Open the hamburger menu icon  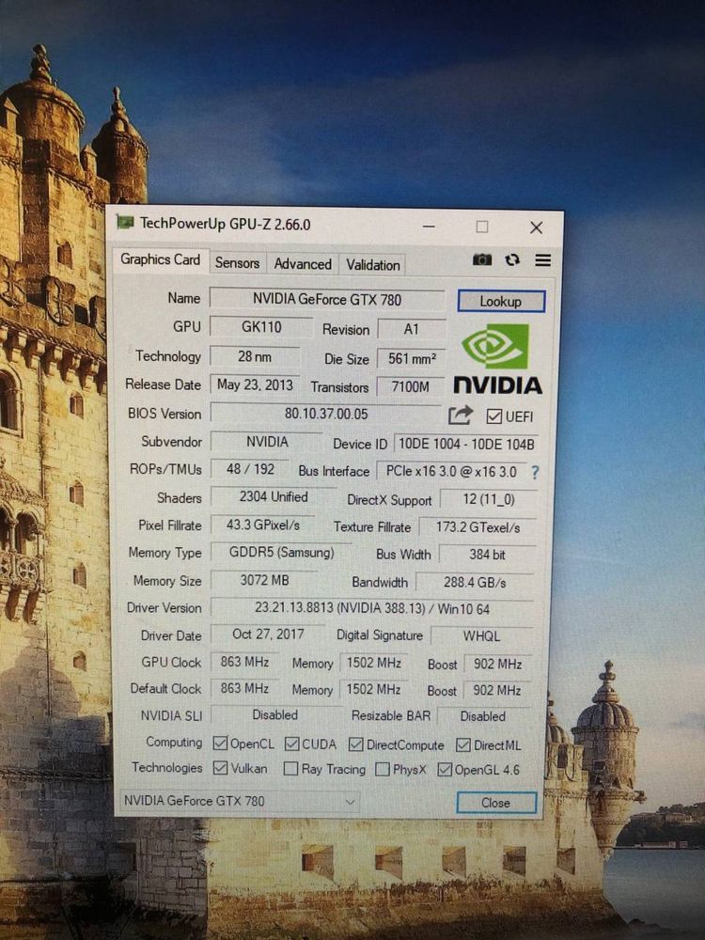pos(543,260)
